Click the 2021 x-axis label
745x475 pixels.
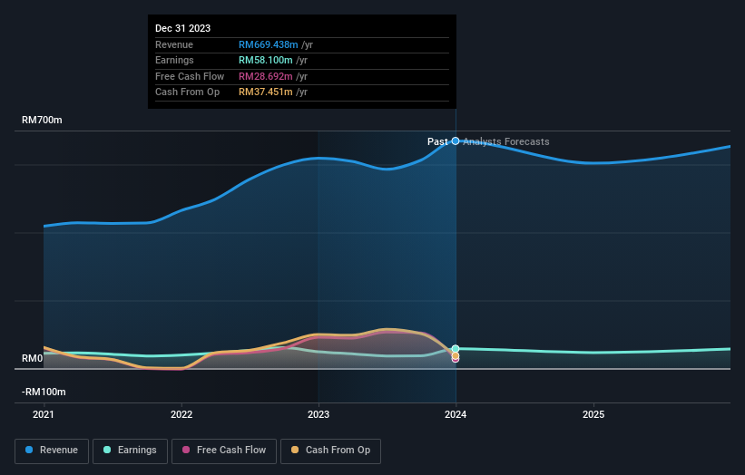[x=44, y=415]
